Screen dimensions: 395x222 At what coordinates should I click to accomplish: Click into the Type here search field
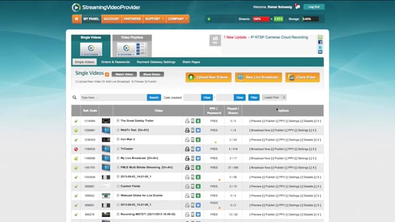(114, 97)
